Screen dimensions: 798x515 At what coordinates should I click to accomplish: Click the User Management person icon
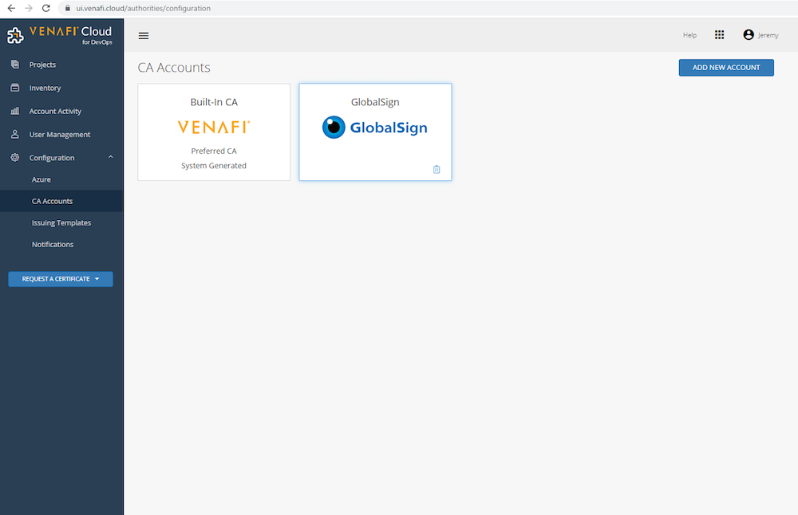coord(14,134)
